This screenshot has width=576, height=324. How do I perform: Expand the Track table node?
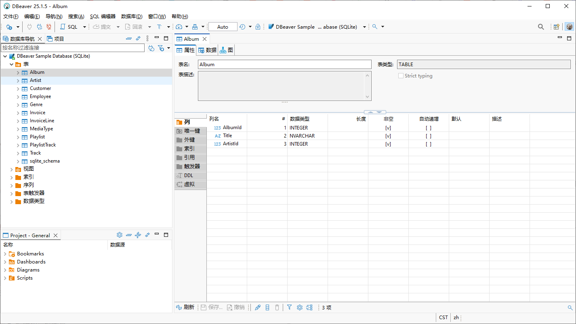[x=18, y=153]
